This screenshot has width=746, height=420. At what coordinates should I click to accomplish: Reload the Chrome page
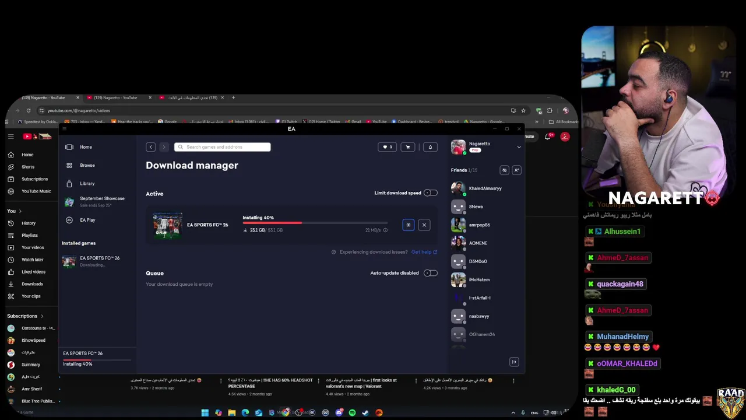(x=28, y=110)
